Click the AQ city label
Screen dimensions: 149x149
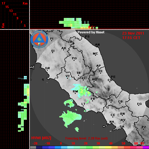click(x=94, y=80)
